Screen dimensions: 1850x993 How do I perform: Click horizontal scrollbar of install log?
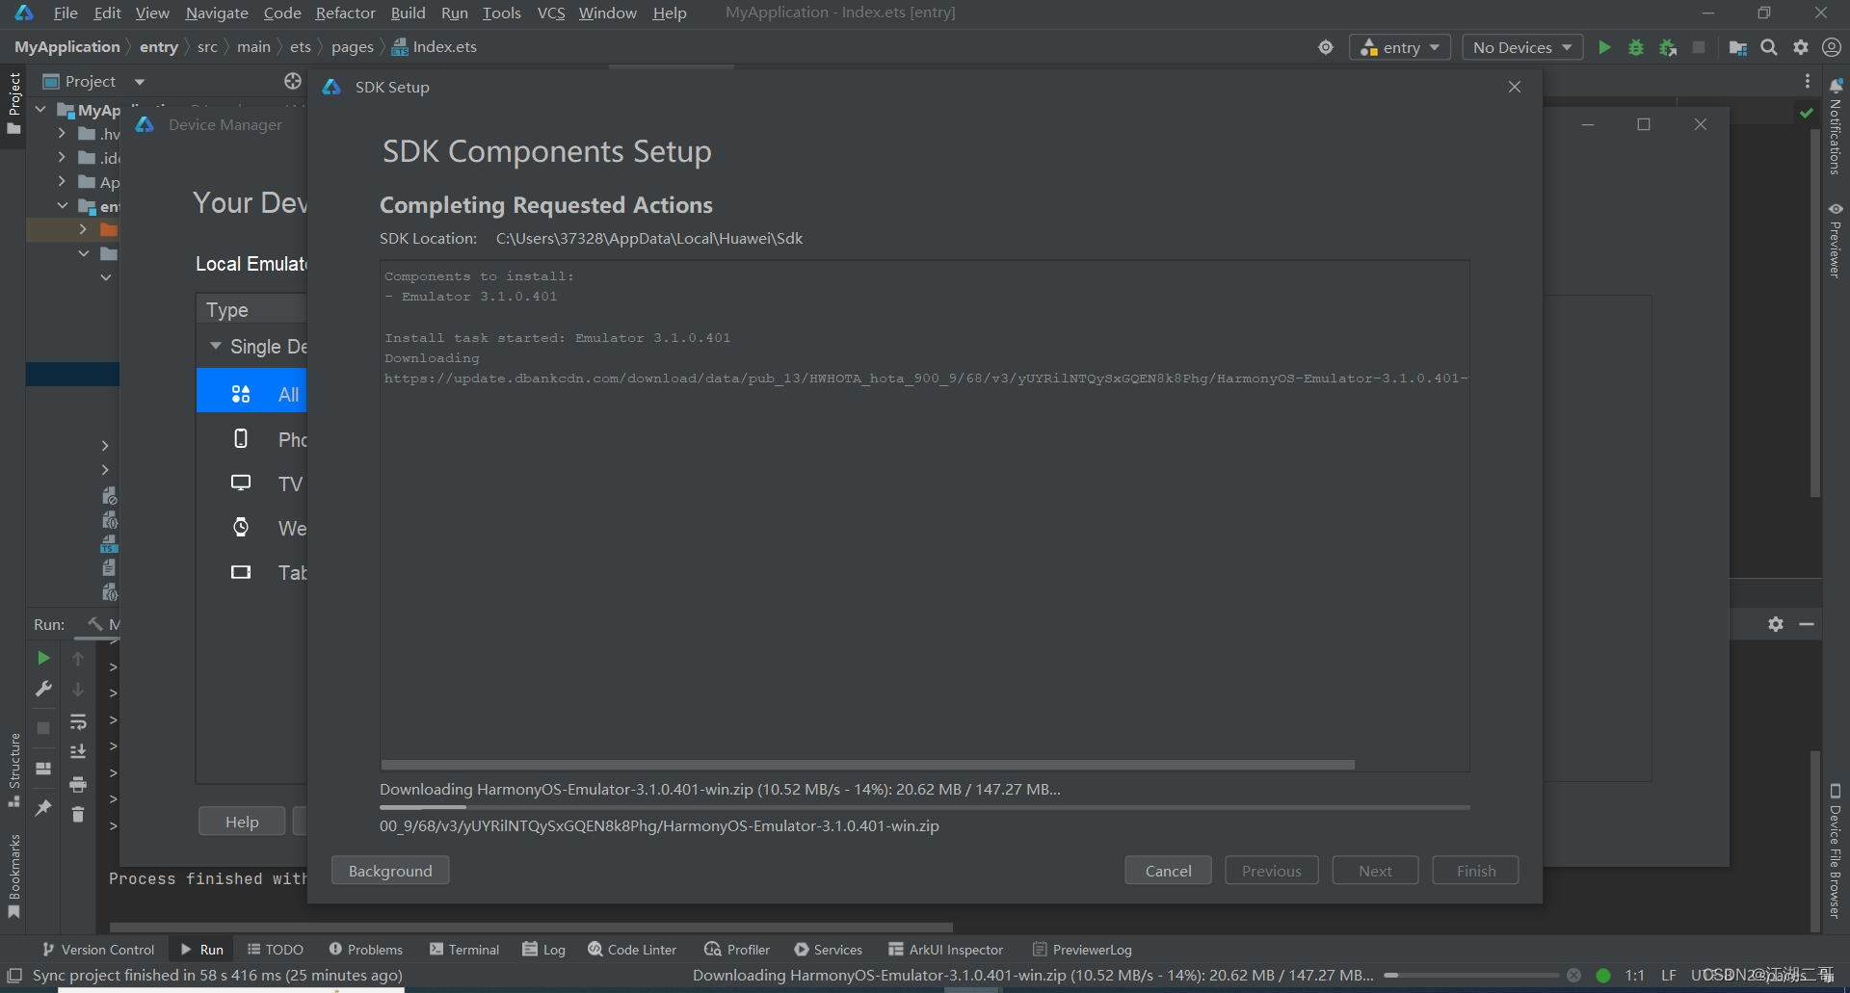tap(868, 765)
